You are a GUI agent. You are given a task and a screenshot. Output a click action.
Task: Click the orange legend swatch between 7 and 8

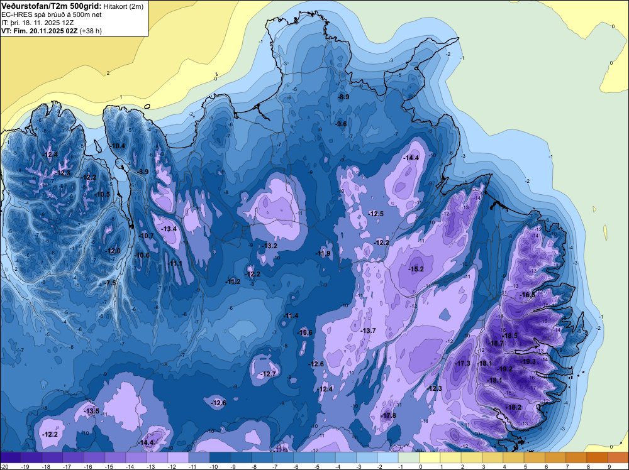[x=576, y=457]
